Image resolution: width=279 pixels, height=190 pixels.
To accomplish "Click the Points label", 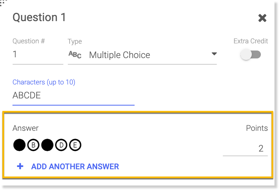I will pyautogui.click(x=257, y=128).
